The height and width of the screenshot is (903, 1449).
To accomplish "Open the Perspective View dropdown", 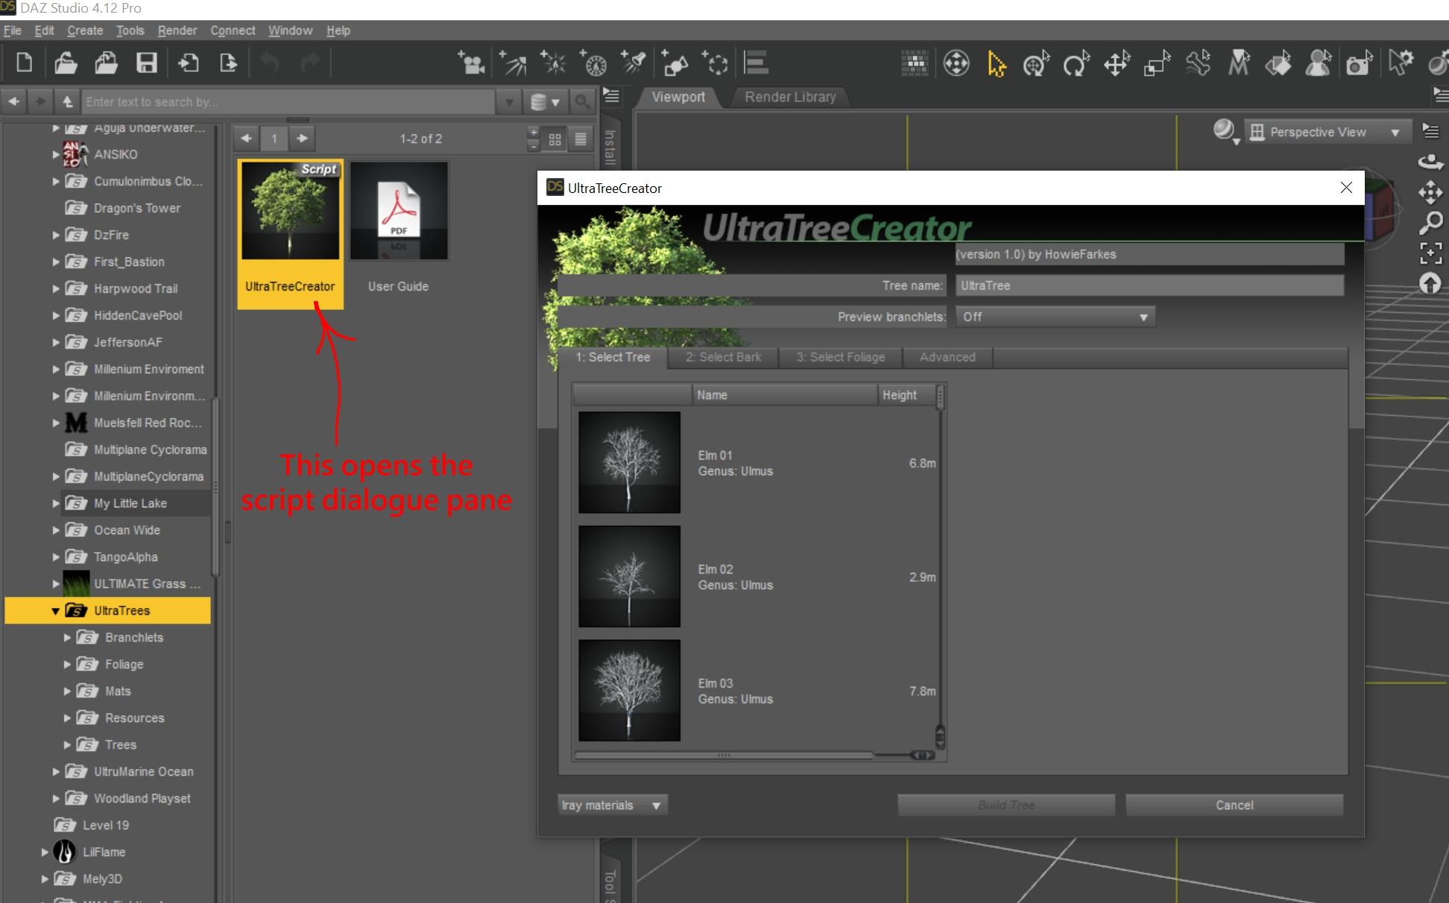I will [x=1328, y=132].
